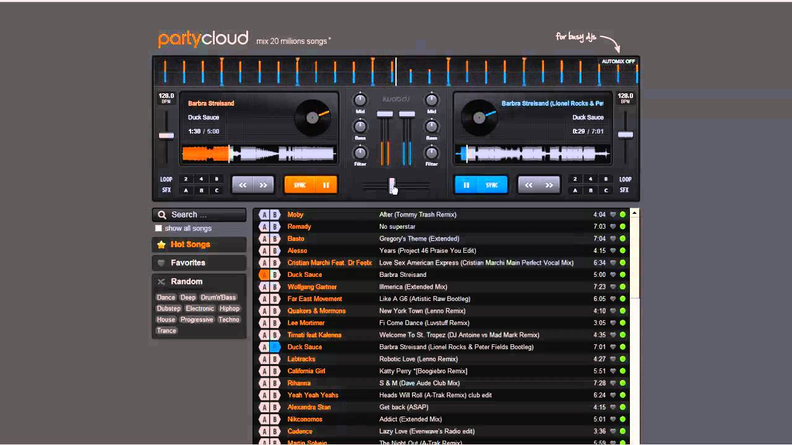Click the green dot on Cadence row
This screenshot has height=445, width=792.
click(622, 431)
